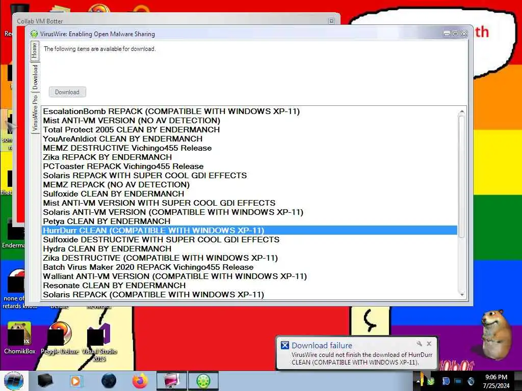Click the list scrollbar down arrow

[x=462, y=295]
